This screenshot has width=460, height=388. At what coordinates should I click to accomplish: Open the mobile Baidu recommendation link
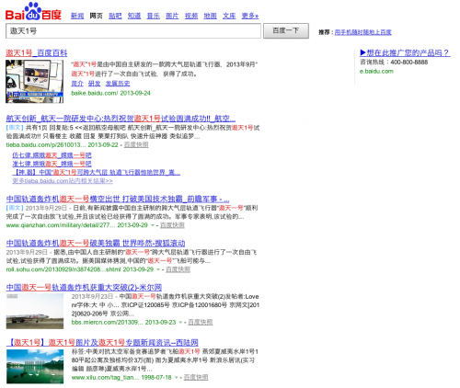pos(363,32)
